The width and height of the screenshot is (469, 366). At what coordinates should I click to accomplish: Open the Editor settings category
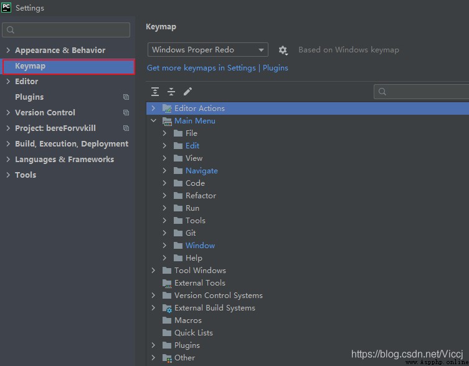pos(27,82)
